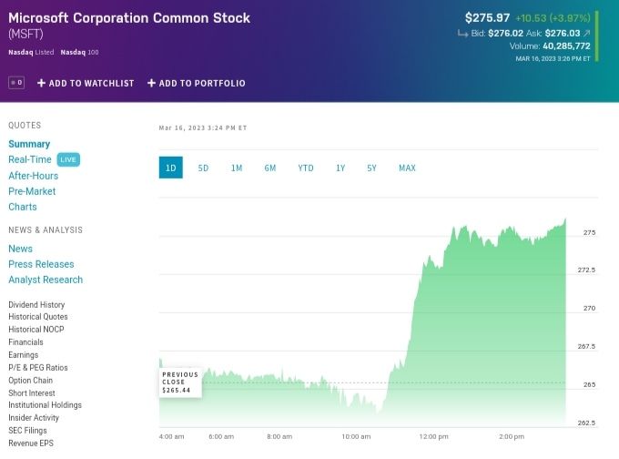Click the 272.5 price axis label

(x=586, y=270)
